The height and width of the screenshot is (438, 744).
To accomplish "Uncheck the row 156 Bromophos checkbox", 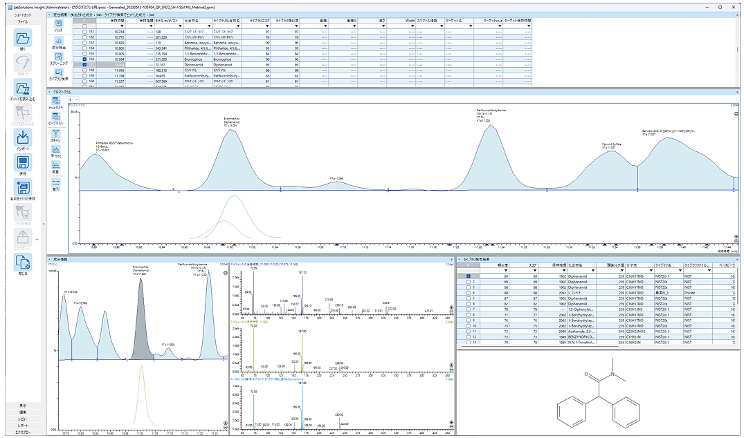I will (84, 59).
